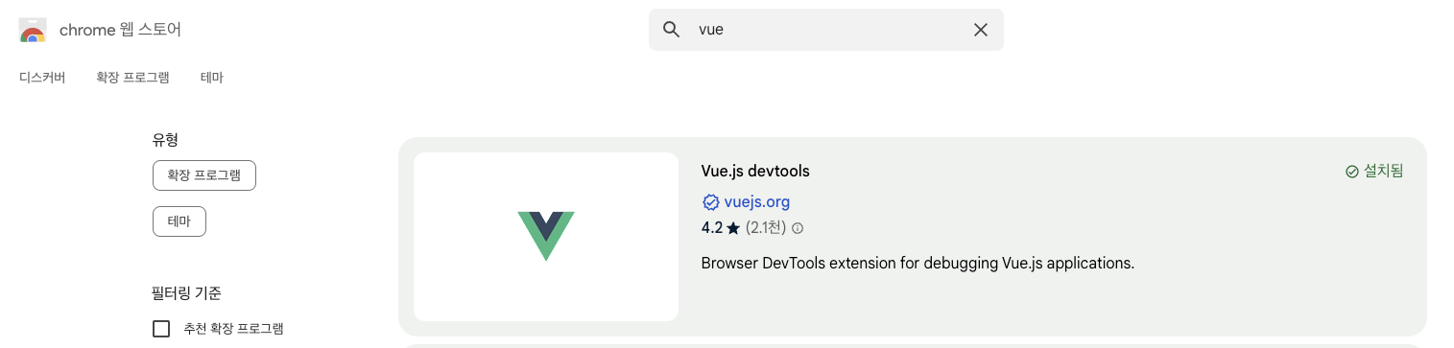This screenshot has width=1454, height=348.
Task: Click the 필터링 기준 heading
Action: point(187,293)
